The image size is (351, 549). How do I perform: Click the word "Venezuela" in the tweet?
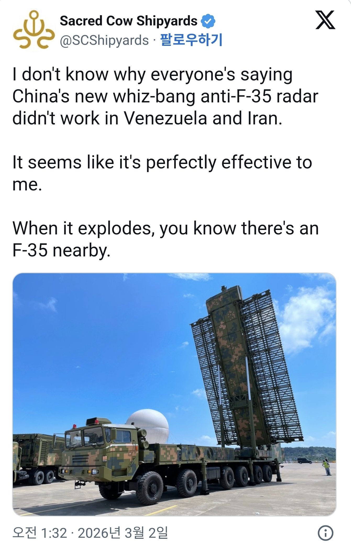pyautogui.click(x=165, y=119)
